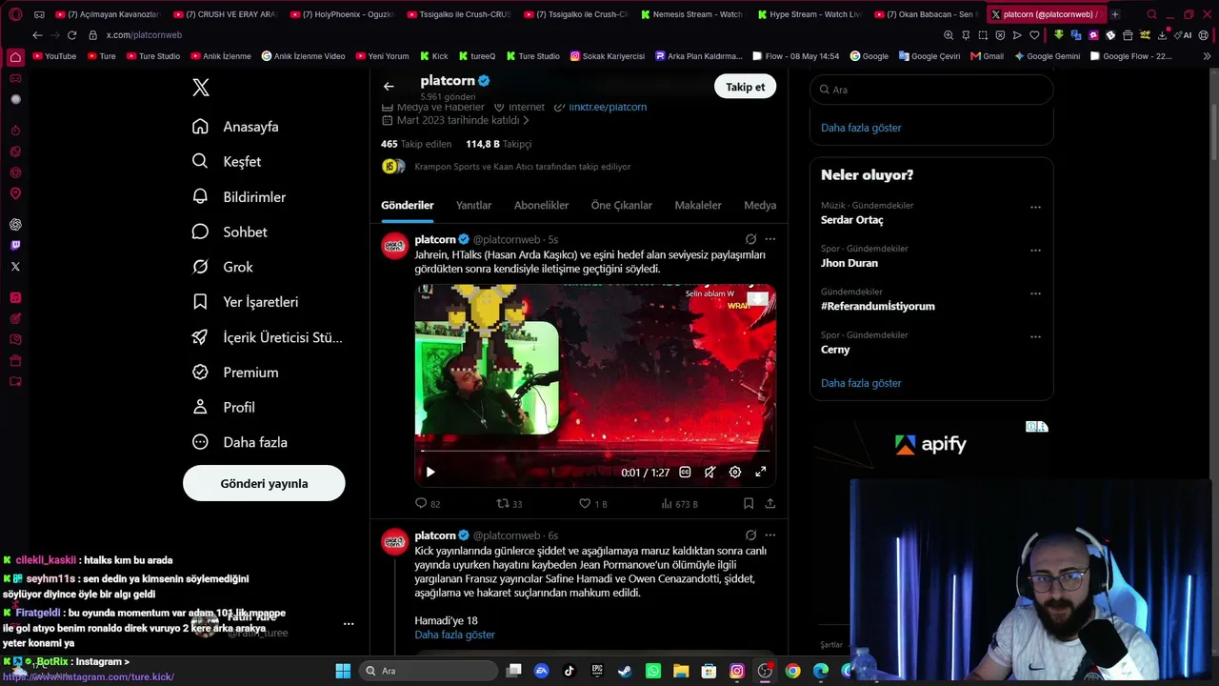Image resolution: width=1219 pixels, height=686 pixels.
Task: Open a new browser tab
Action: [x=1115, y=14]
